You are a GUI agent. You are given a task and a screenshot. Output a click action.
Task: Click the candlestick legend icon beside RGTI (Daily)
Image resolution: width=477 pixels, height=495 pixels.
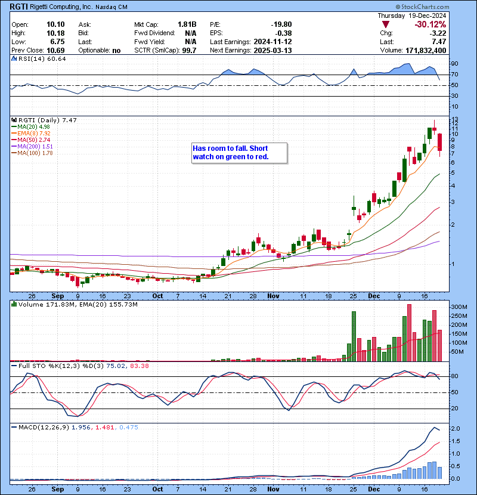14,120
